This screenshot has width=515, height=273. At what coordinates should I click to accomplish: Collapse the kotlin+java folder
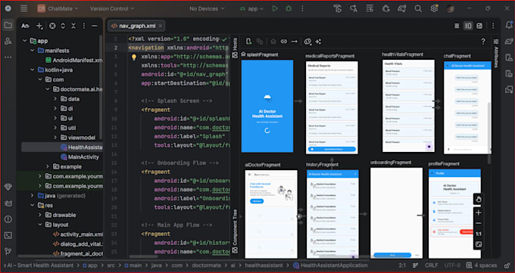32,70
